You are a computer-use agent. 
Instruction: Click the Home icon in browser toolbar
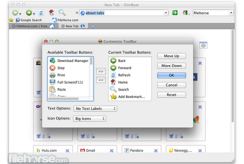point(51,13)
